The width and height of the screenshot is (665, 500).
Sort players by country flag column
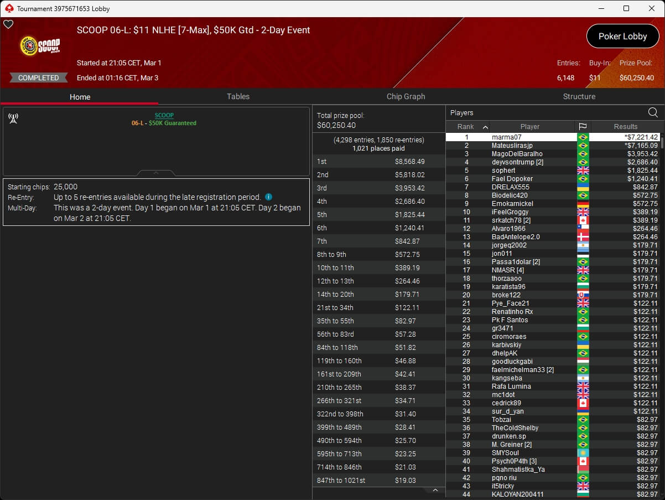pos(583,127)
